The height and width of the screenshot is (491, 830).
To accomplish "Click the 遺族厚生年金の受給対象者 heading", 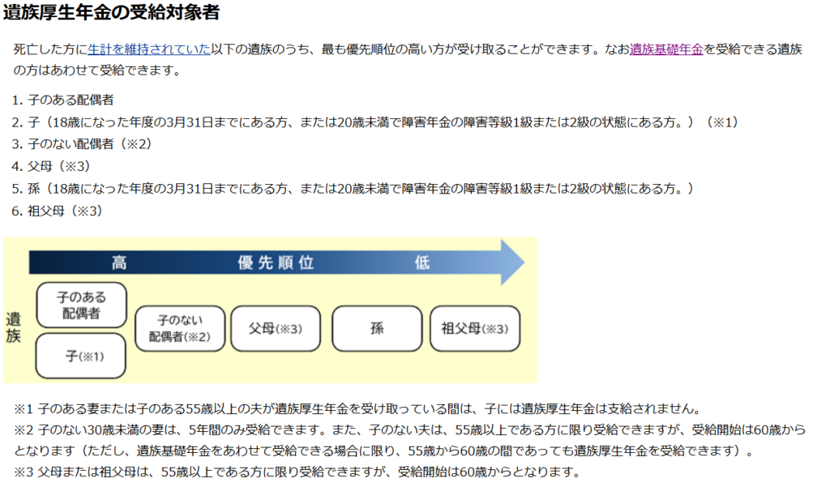I will (111, 13).
